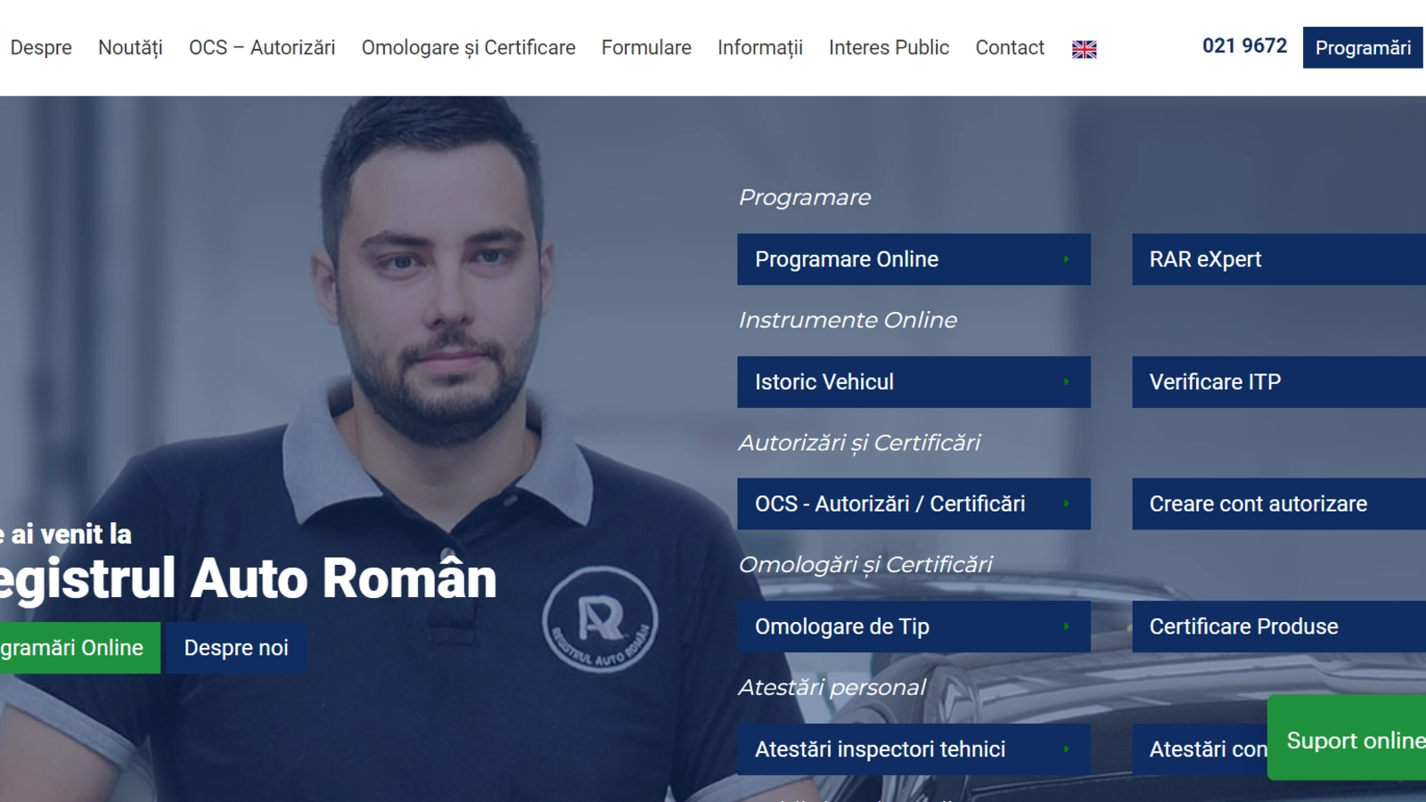The height and width of the screenshot is (802, 1426).
Task: Switch language via the UK flag icon
Action: [x=1084, y=49]
